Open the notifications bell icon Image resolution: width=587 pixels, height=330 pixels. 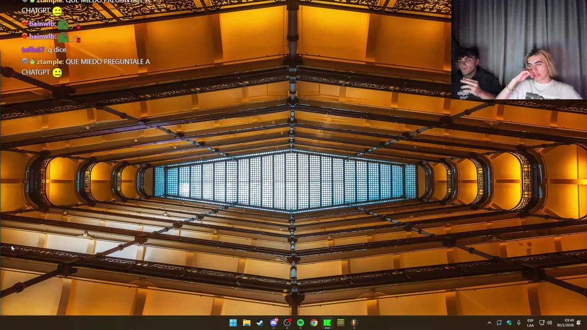click(x=579, y=323)
